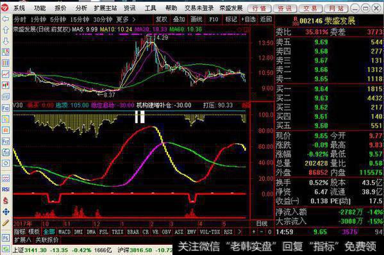The width and height of the screenshot is (384, 255).
Task: Click the 交易 button in title bar
Action: (310, 8)
